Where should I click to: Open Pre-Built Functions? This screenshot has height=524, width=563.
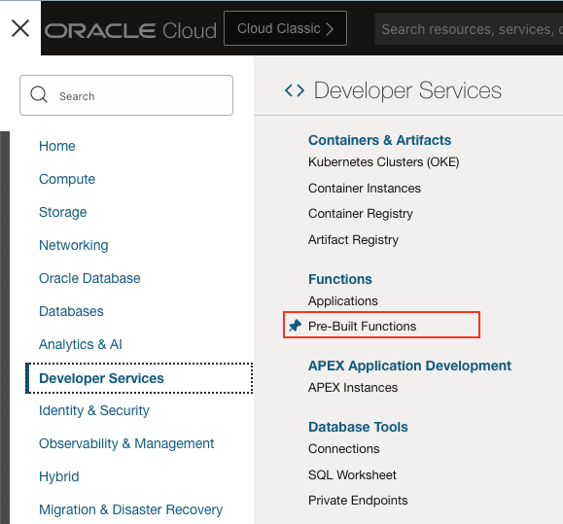(x=363, y=327)
